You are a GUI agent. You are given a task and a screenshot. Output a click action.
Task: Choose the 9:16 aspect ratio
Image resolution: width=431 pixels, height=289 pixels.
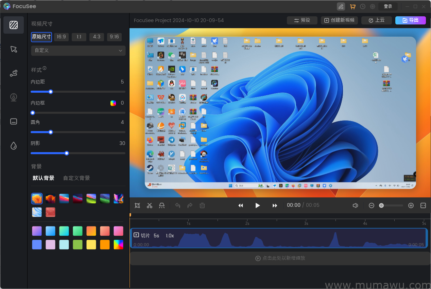pyautogui.click(x=114, y=37)
